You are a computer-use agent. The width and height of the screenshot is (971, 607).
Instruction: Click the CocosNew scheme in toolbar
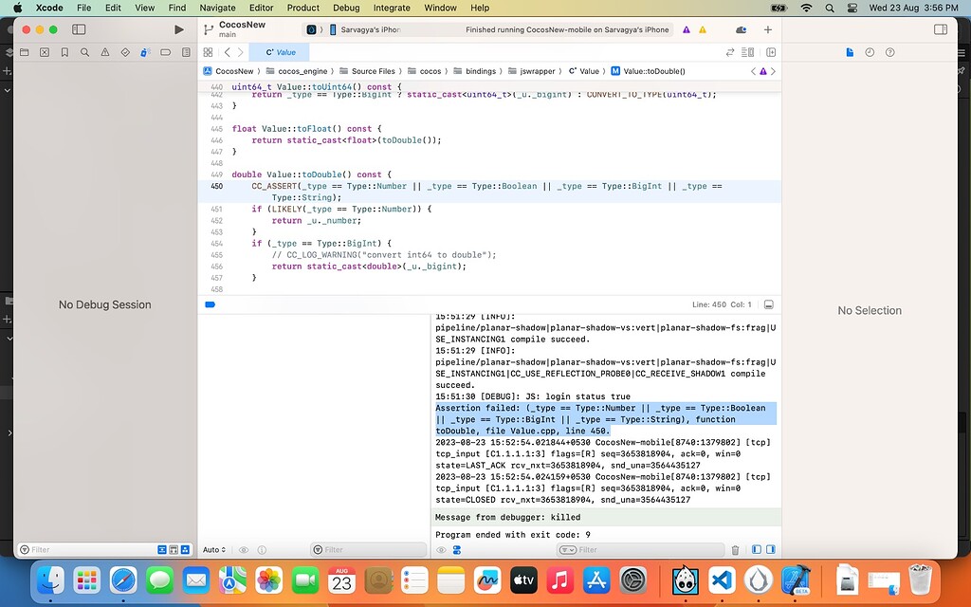click(x=242, y=25)
